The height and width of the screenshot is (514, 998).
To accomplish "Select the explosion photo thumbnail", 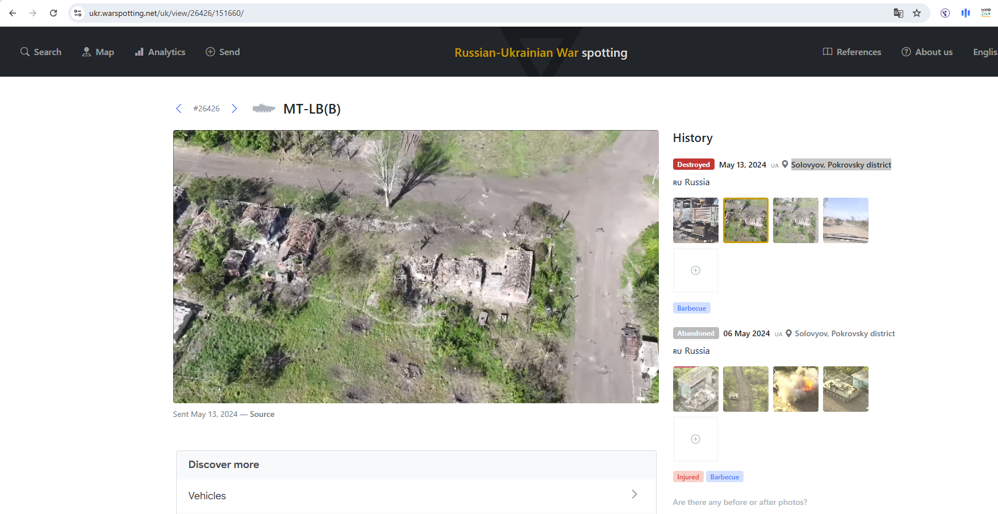I will 795,389.
